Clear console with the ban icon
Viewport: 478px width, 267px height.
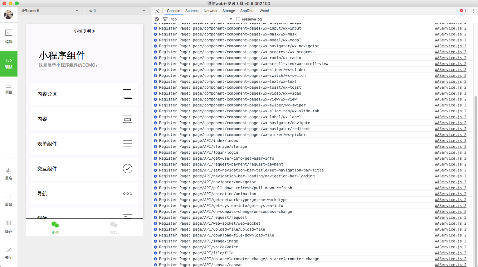[157, 19]
